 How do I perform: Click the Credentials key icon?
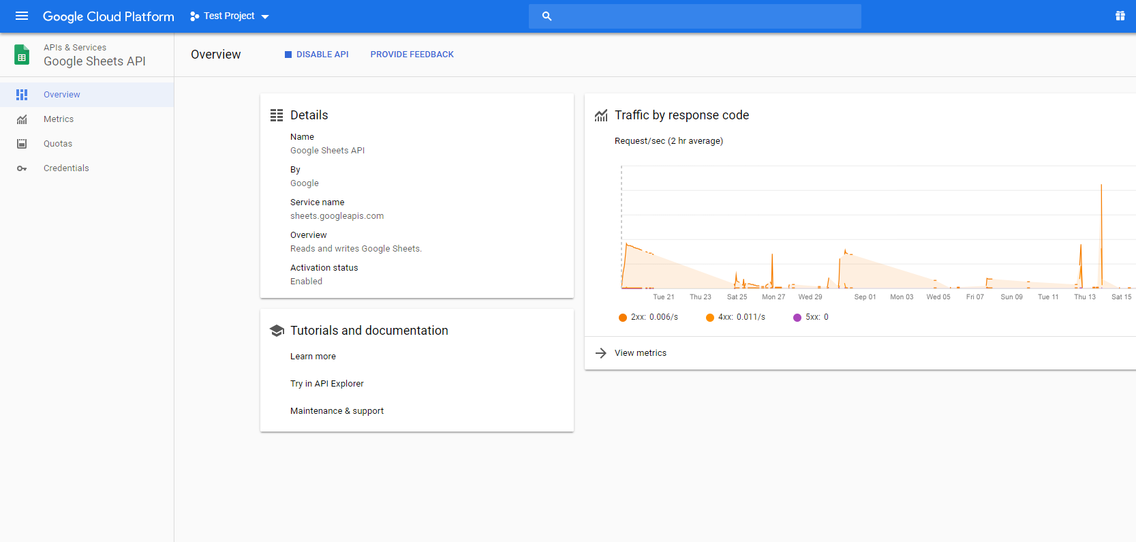tap(22, 168)
